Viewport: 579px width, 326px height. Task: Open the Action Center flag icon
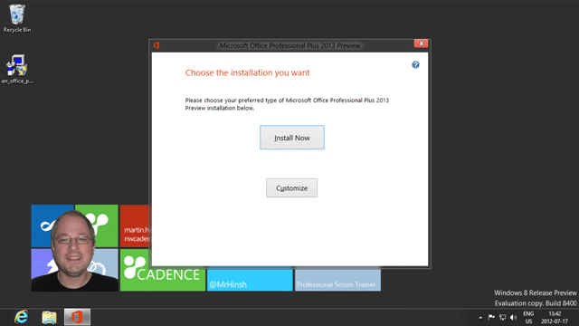click(491, 317)
